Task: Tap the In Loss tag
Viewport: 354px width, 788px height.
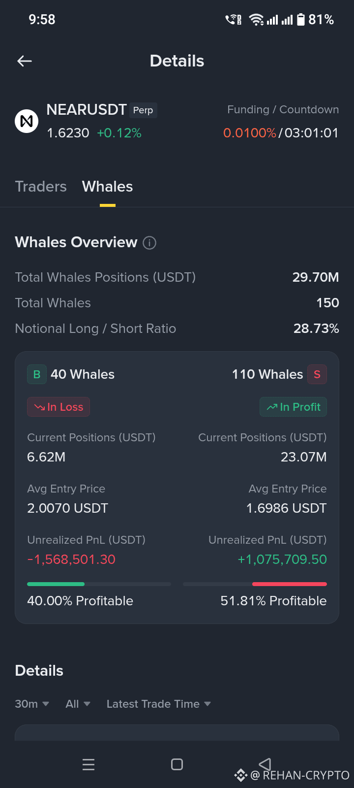Action: pyautogui.click(x=59, y=407)
